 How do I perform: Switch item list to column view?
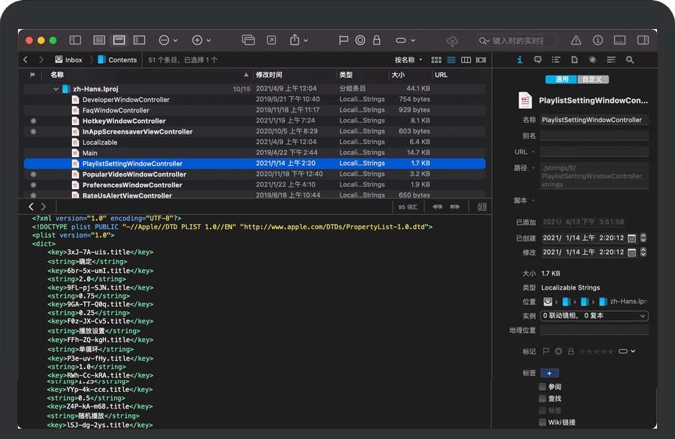466,60
